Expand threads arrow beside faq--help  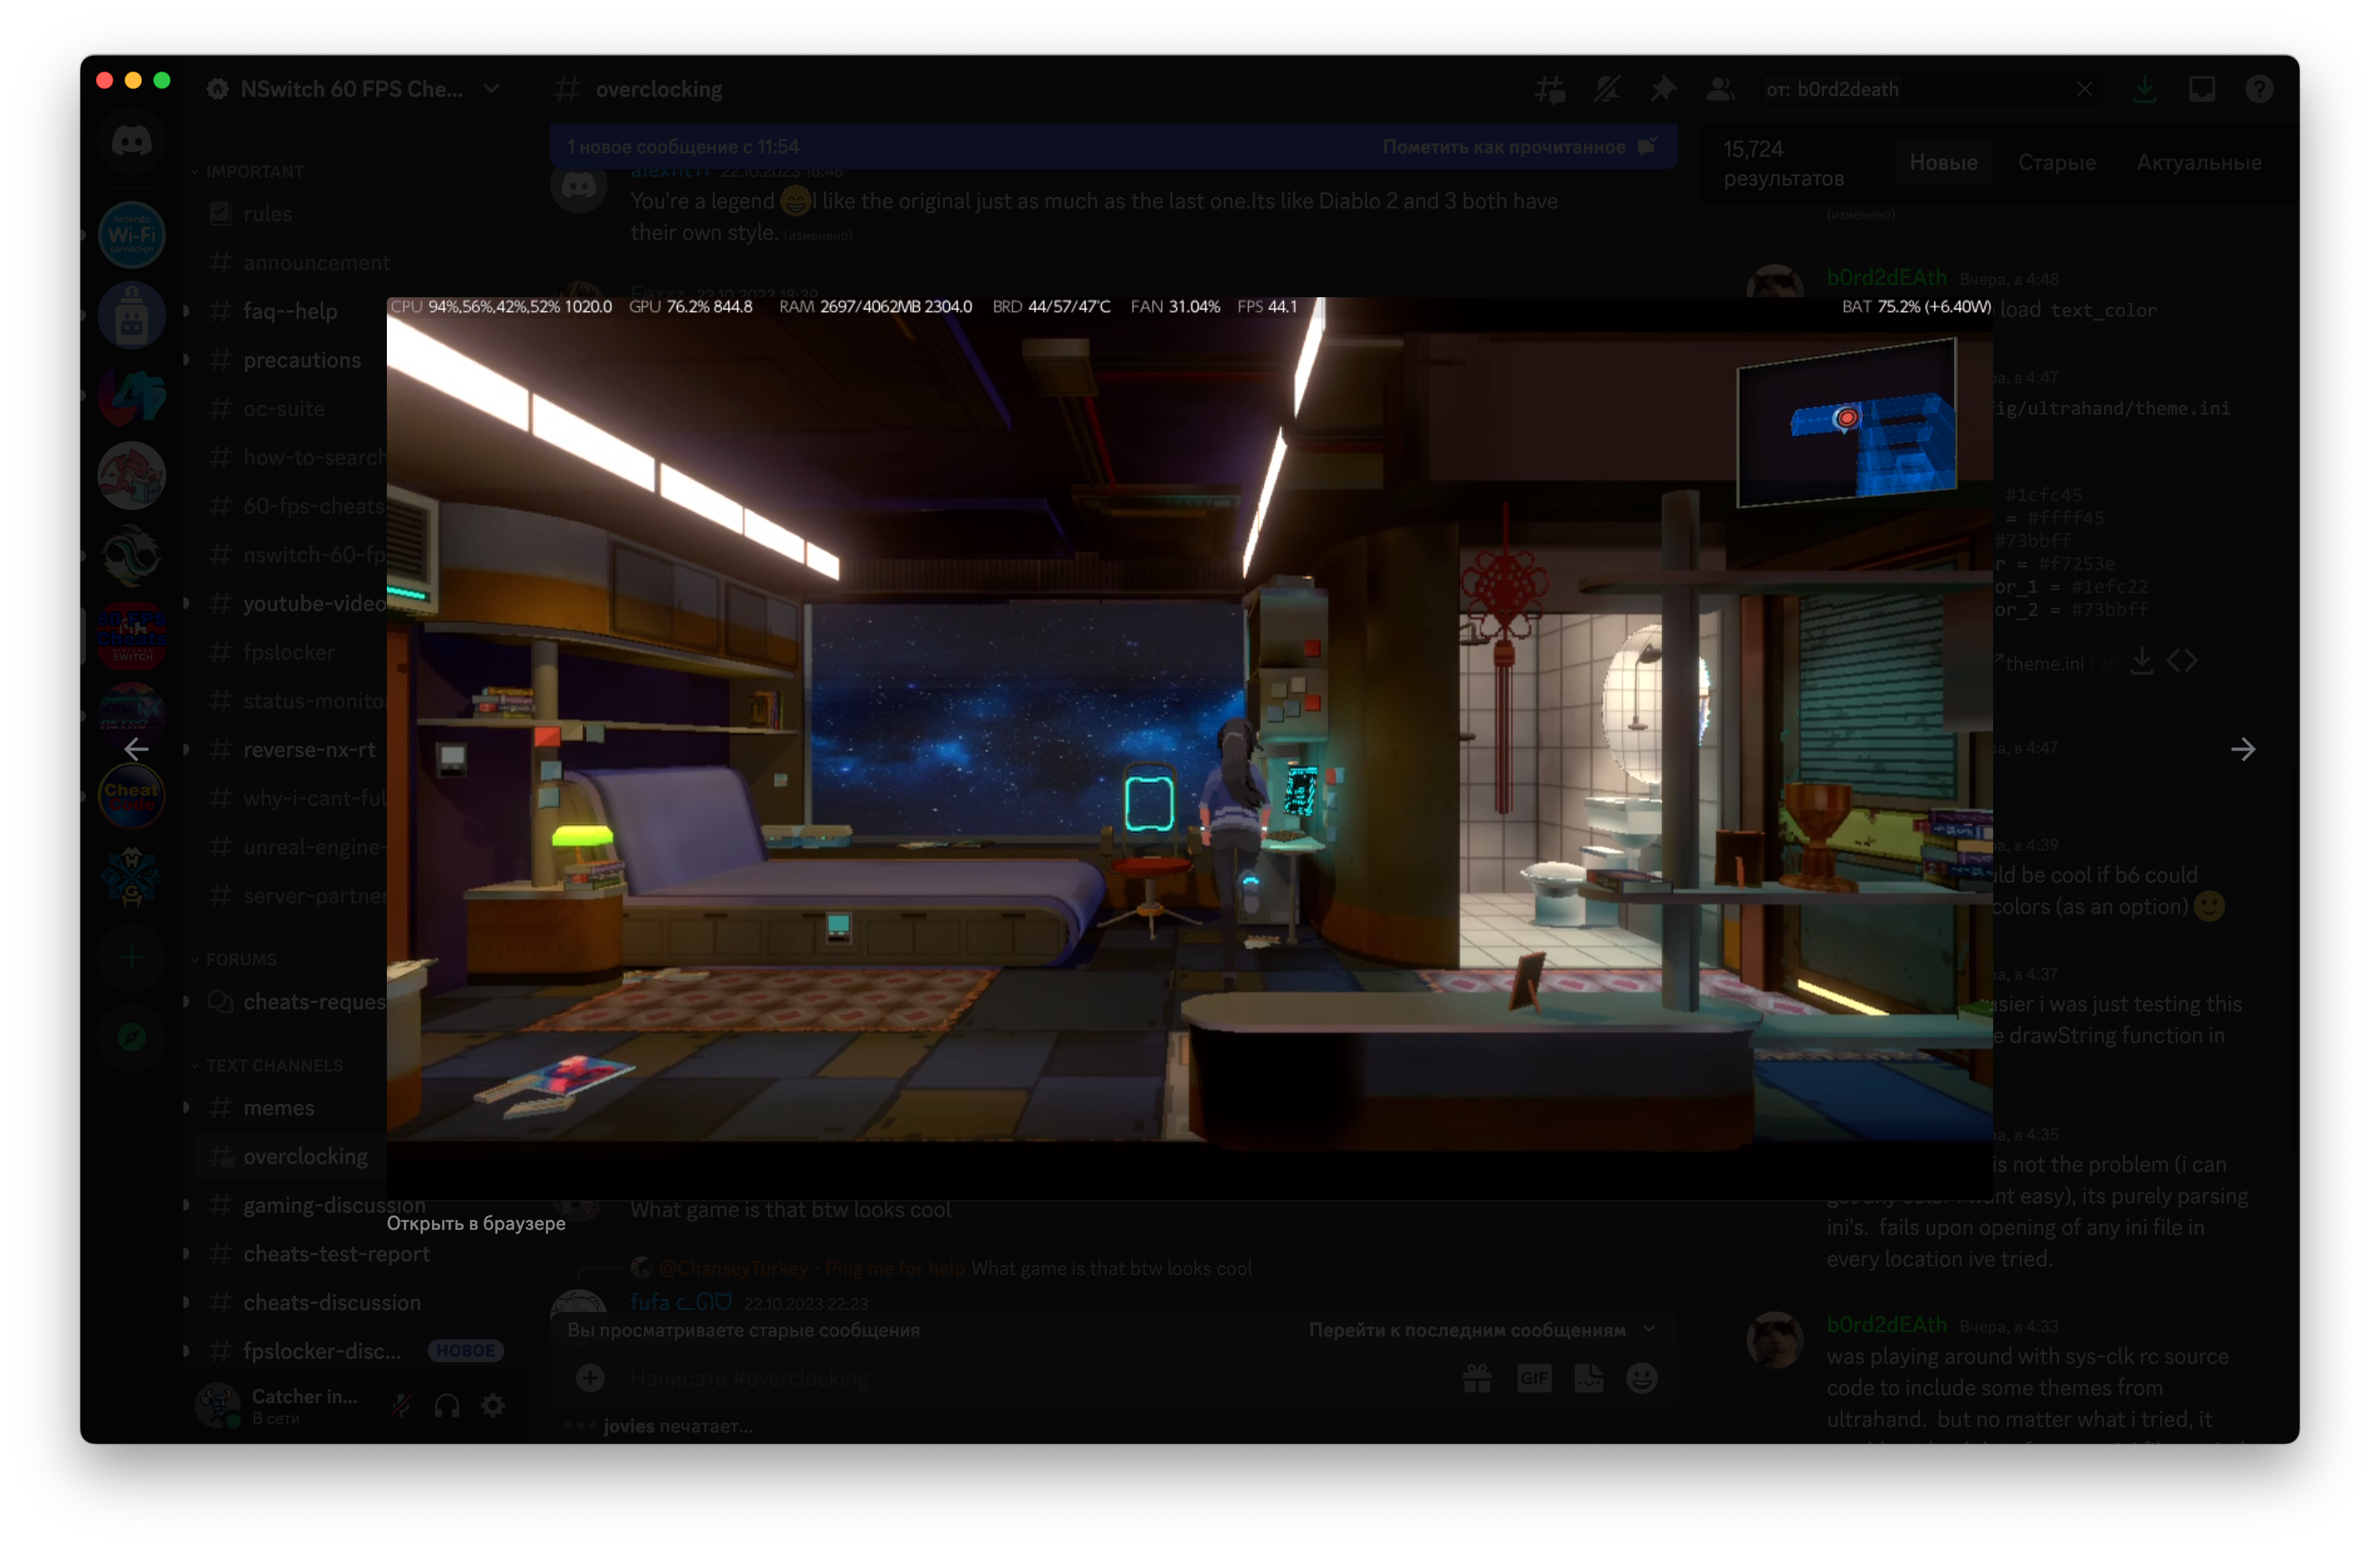tap(187, 311)
